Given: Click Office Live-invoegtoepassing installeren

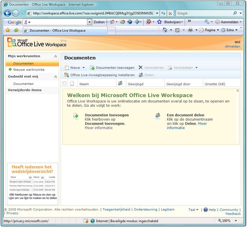Looking at the screenshot, I should 100,75.
